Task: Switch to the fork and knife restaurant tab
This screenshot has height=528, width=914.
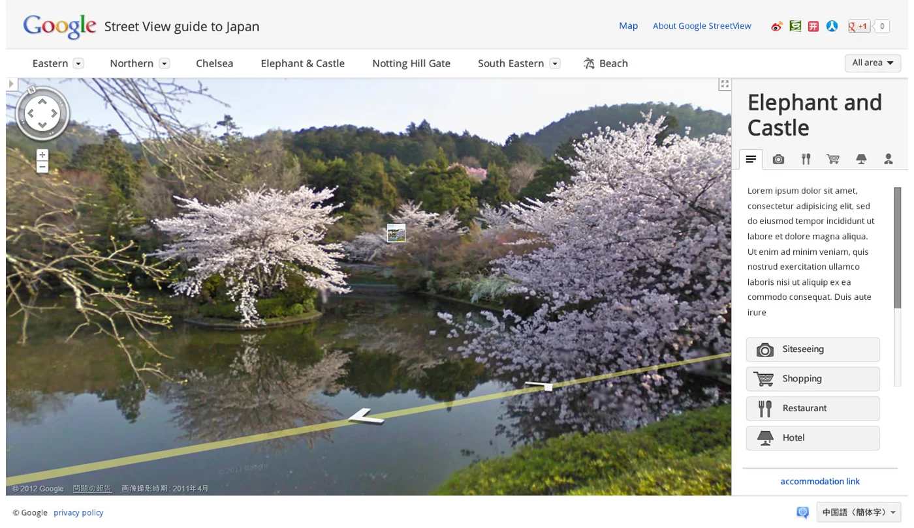Action: [x=806, y=159]
